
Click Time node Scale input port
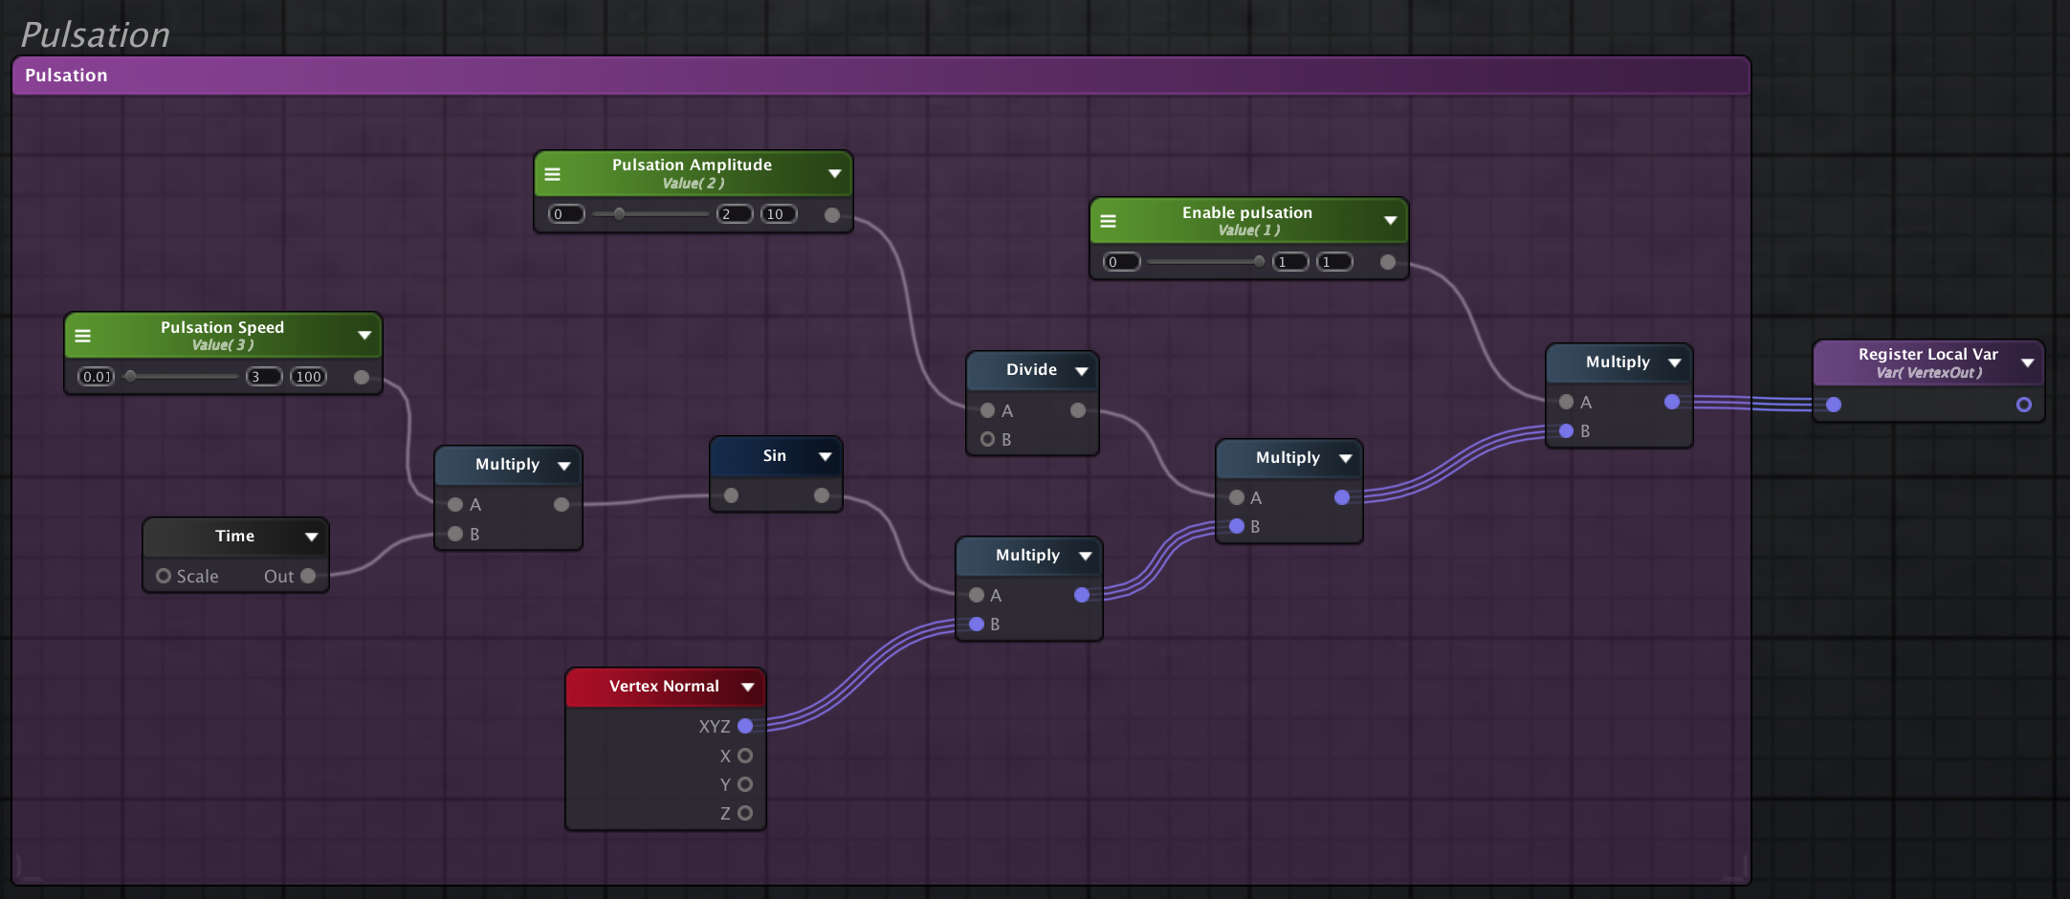tap(164, 576)
